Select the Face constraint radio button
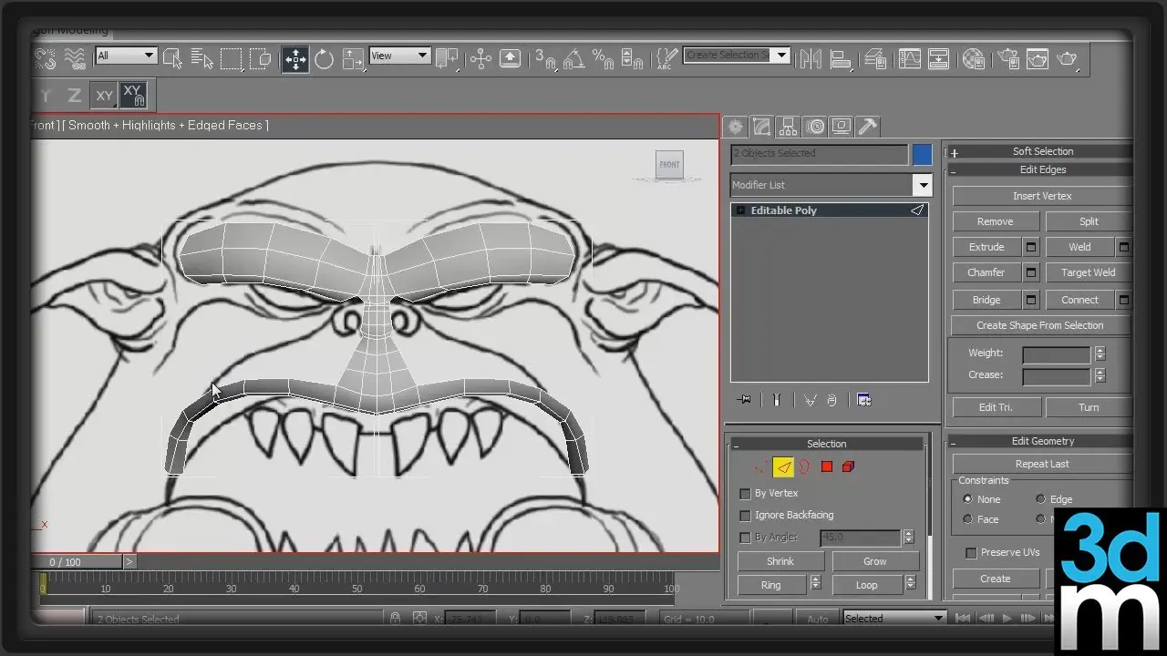 click(x=968, y=519)
